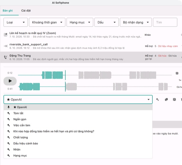182x165 pixels.
Task: Click the sparkle icon beside Tóm tắt
Action: click(9, 113)
